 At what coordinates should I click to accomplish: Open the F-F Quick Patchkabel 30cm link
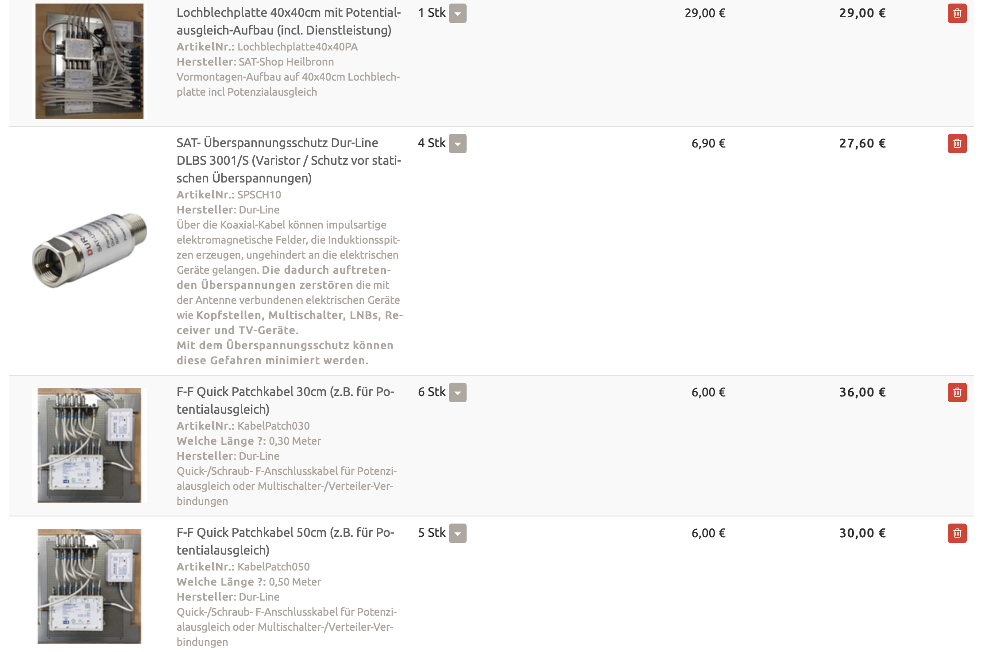pyautogui.click(x=285, y=400)
